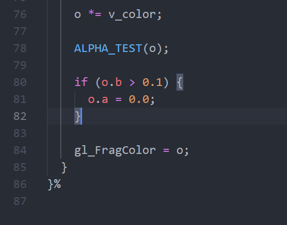Screen dimensions: 287x225
Task: Click the *= operator on line 76
Action: tap(94, 14)
